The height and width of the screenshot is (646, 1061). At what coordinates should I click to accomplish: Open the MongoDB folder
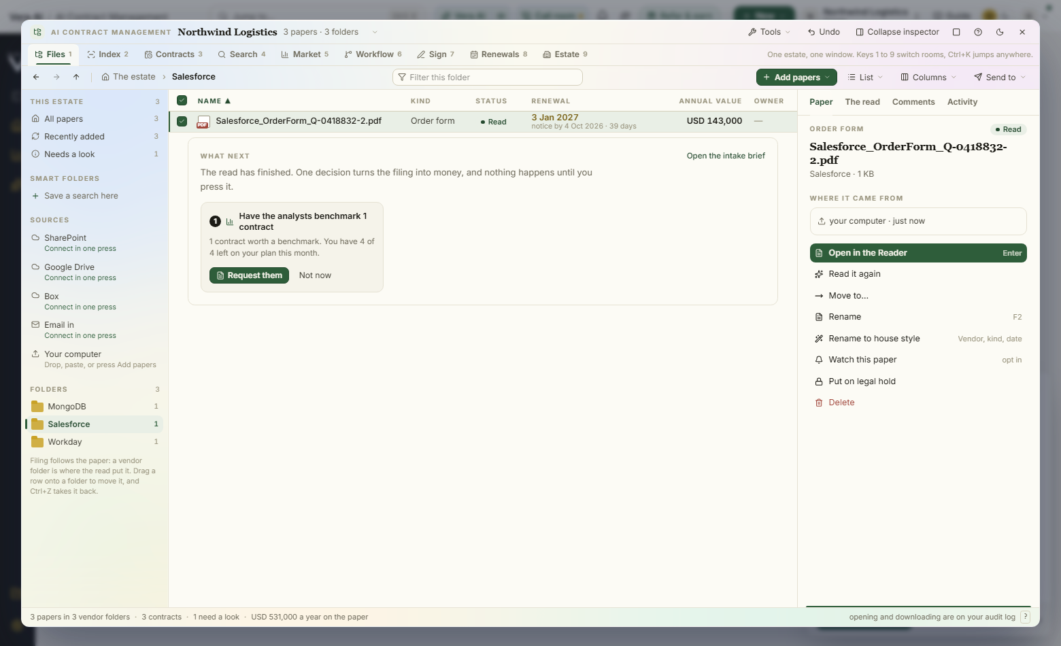(x=95, y=407)
